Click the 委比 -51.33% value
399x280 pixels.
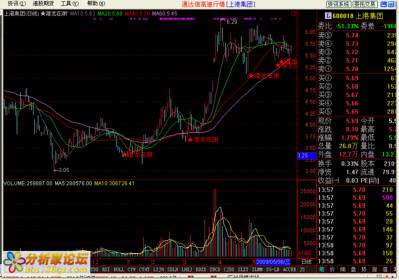coord(347,26)
